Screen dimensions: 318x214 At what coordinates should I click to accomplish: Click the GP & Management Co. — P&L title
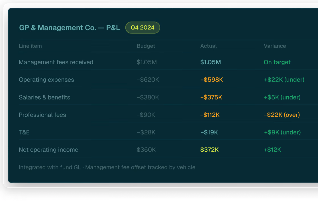[70, 28]
